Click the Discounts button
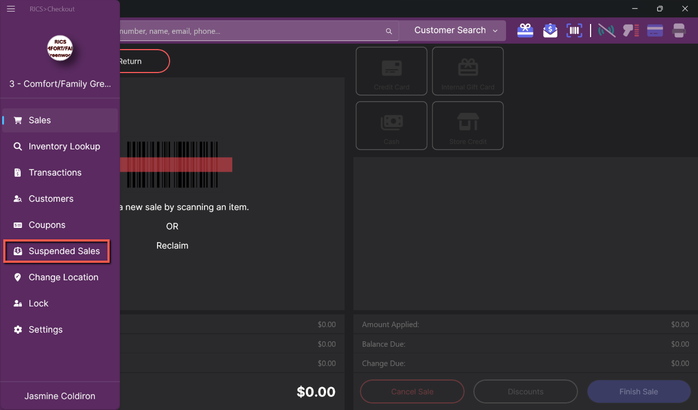This screenshot has height=410, width=698. point(526,391)
